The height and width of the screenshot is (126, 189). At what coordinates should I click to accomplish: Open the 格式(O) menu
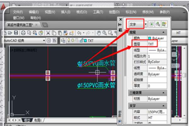click(82, 12)
